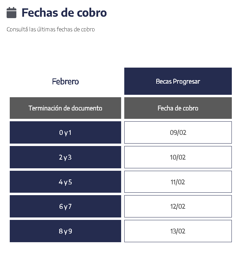Select the 8 y 9 document row
This screenshot has width=244, height=253.
coord(65,231)
